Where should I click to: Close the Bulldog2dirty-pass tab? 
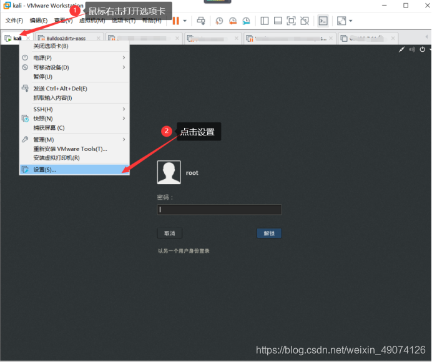point(99,38)
